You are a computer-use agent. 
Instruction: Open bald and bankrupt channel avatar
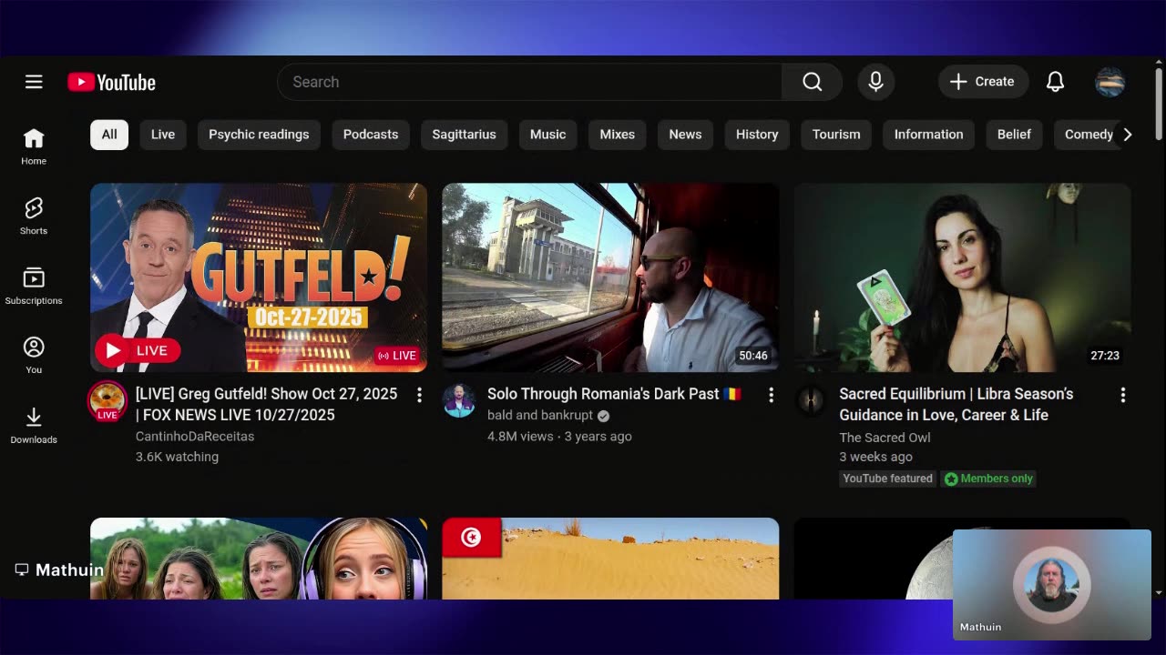click(459, 400)
